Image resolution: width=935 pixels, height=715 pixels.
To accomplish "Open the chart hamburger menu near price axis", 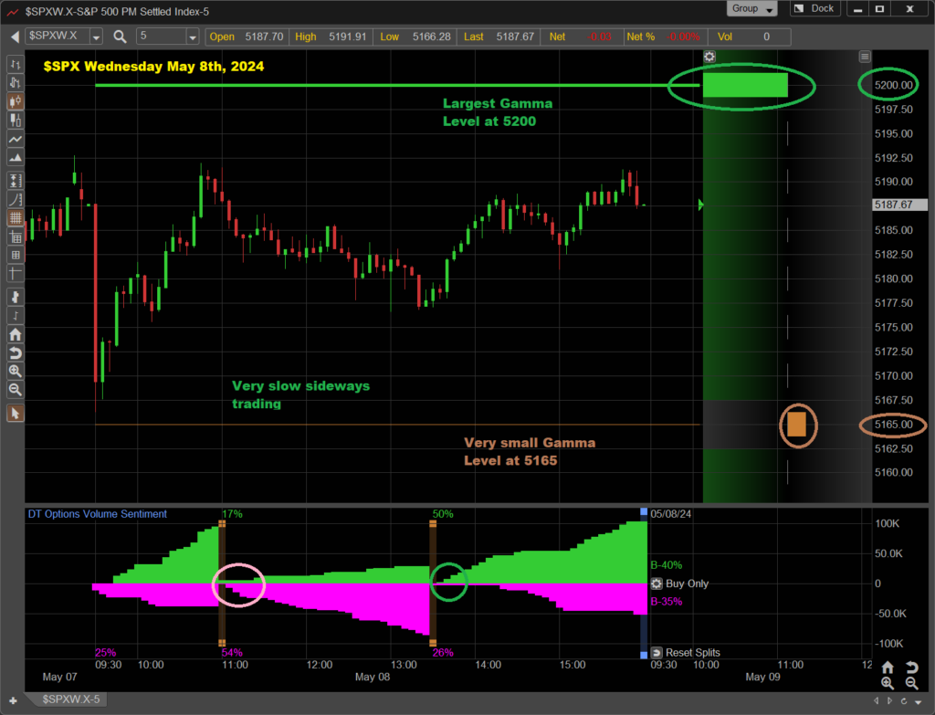I will 865,57.
